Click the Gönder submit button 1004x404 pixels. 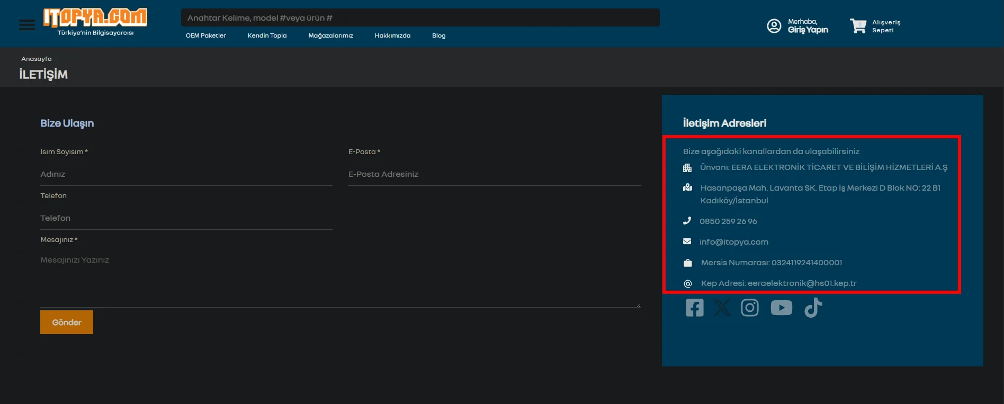click(x=67, y=322)
